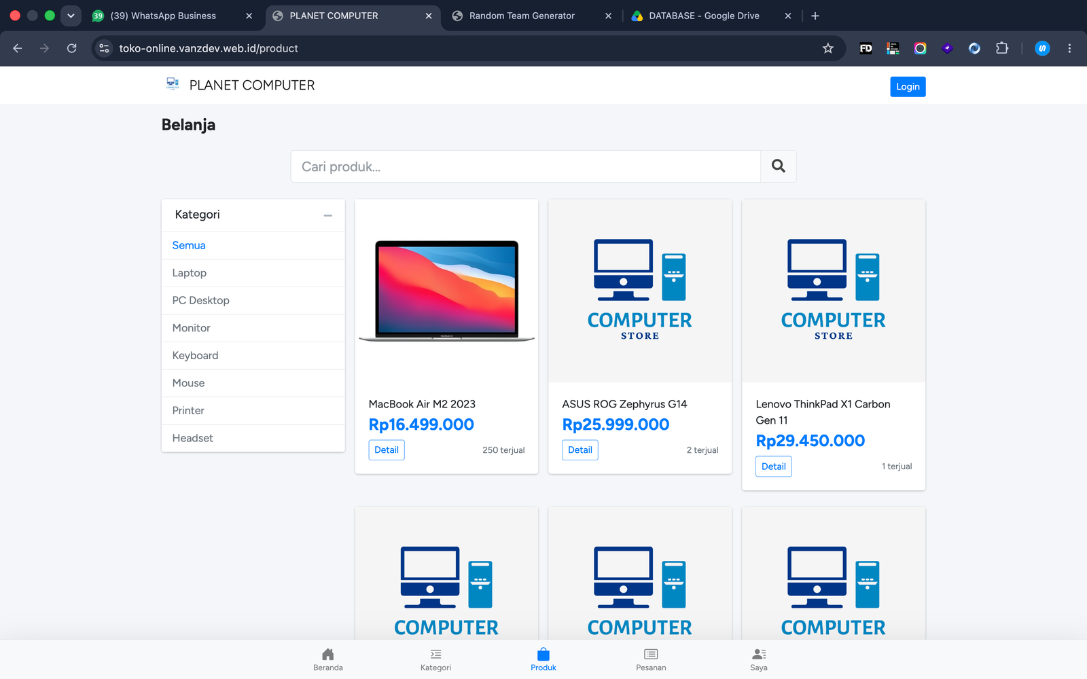Open Beranda home icon in bottom navigation

tap(328, 655)
